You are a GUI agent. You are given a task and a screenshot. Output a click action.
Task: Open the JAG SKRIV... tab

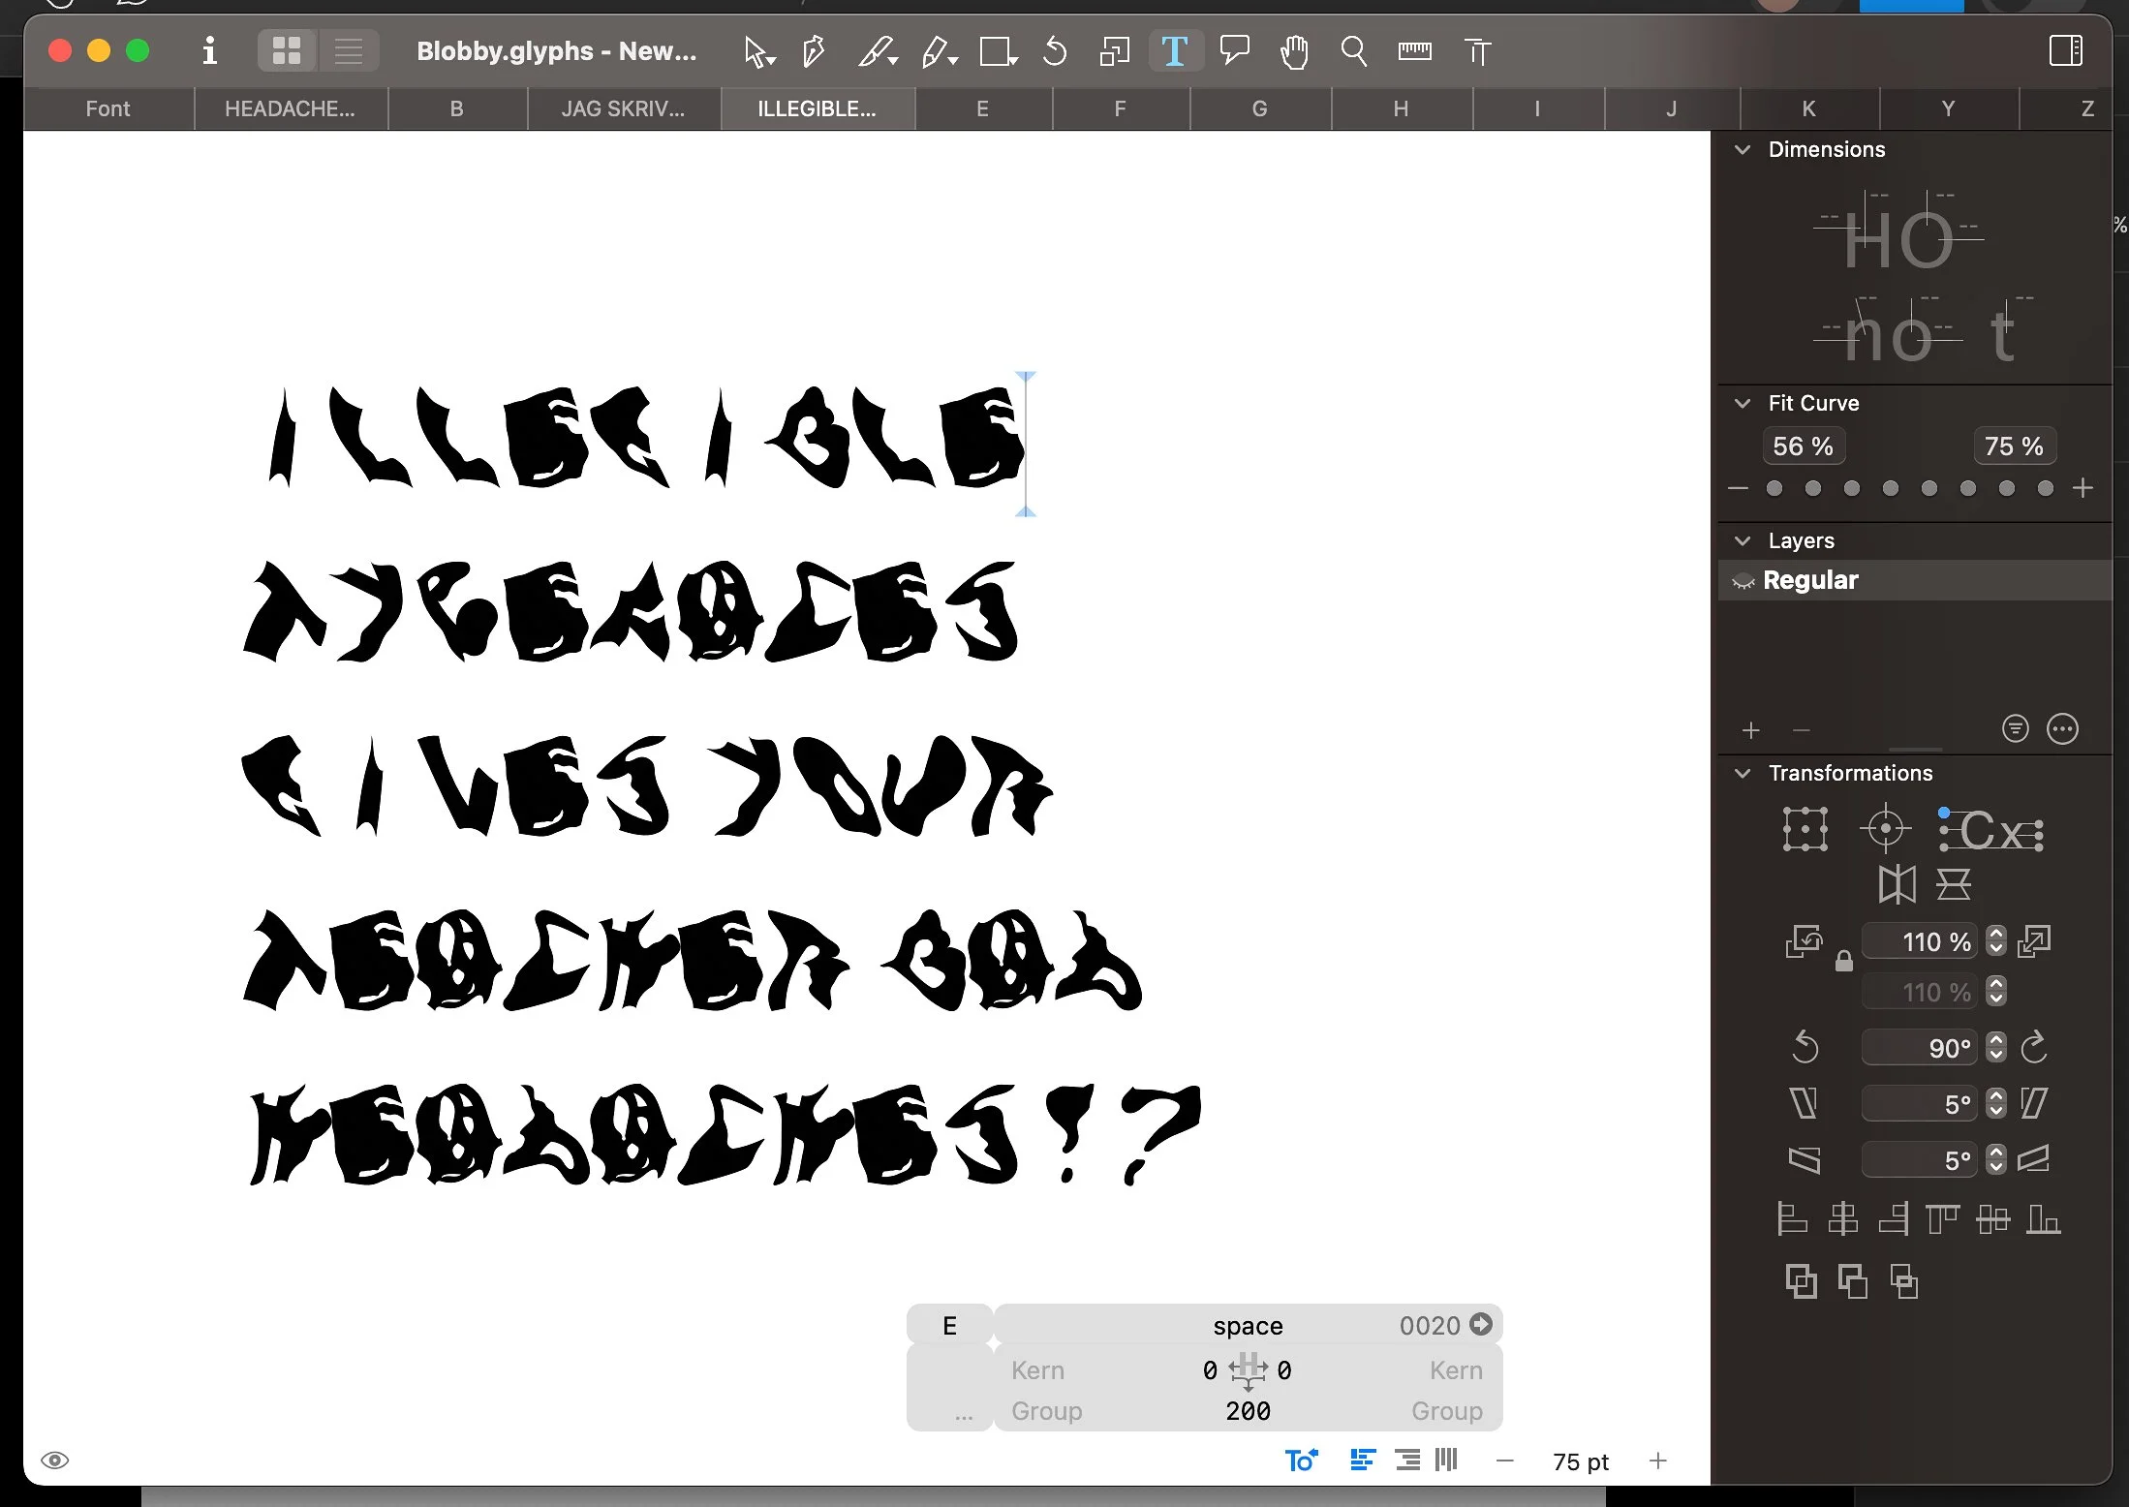[x=623, y=108]
